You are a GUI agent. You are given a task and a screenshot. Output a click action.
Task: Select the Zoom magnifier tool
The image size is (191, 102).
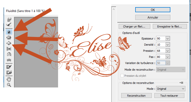9,85
